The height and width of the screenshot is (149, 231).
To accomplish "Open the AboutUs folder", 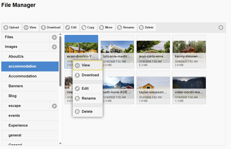I will coord(30,56).
